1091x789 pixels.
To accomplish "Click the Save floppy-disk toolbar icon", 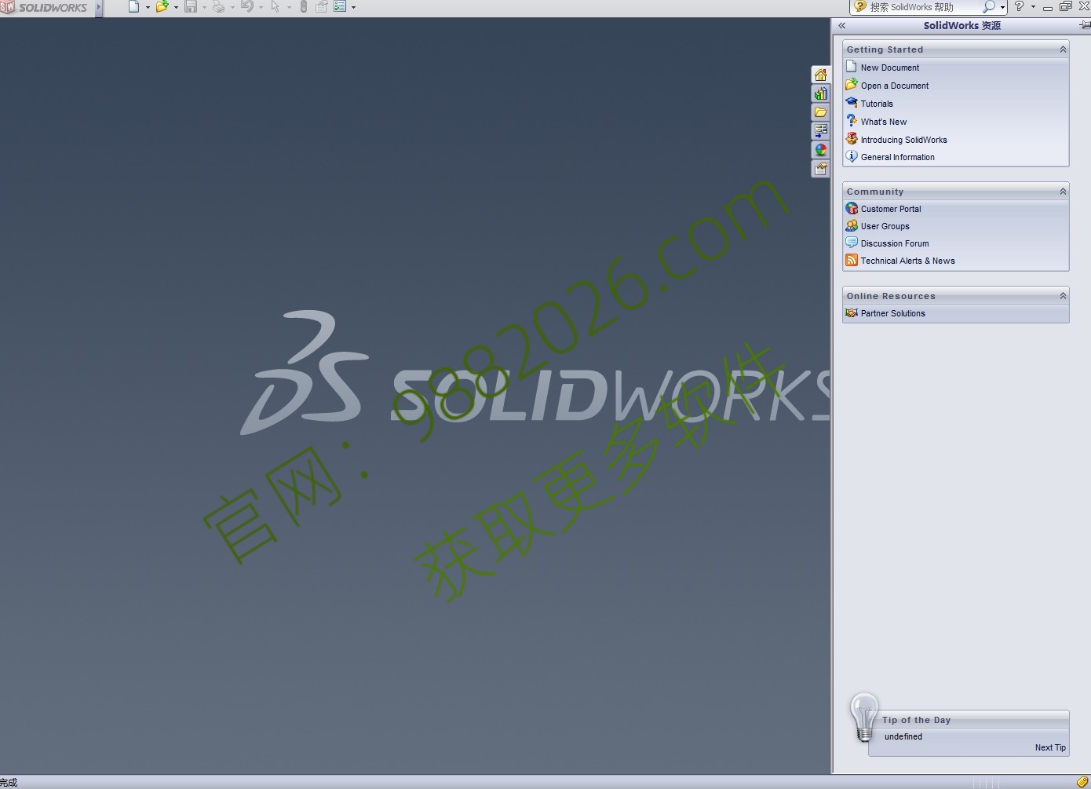I will (191, 7).
